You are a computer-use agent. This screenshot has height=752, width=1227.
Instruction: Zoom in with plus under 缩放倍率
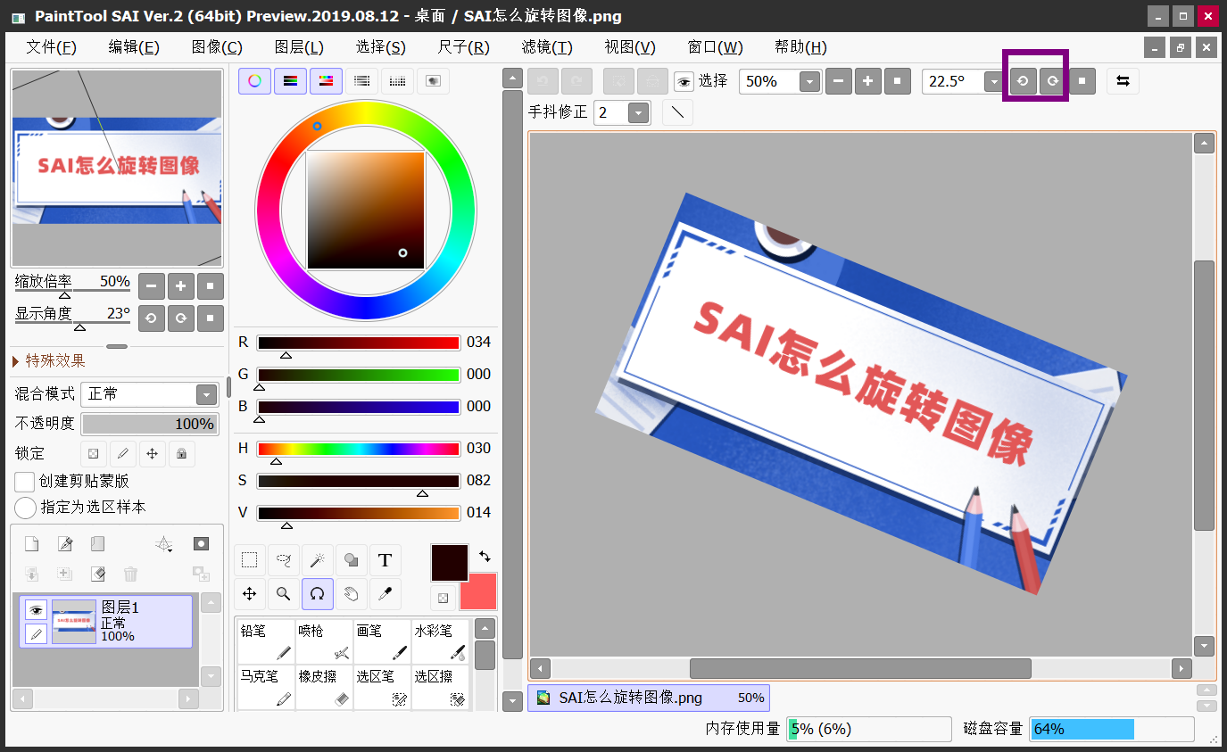pyautogui.click(x=181, y=286)
